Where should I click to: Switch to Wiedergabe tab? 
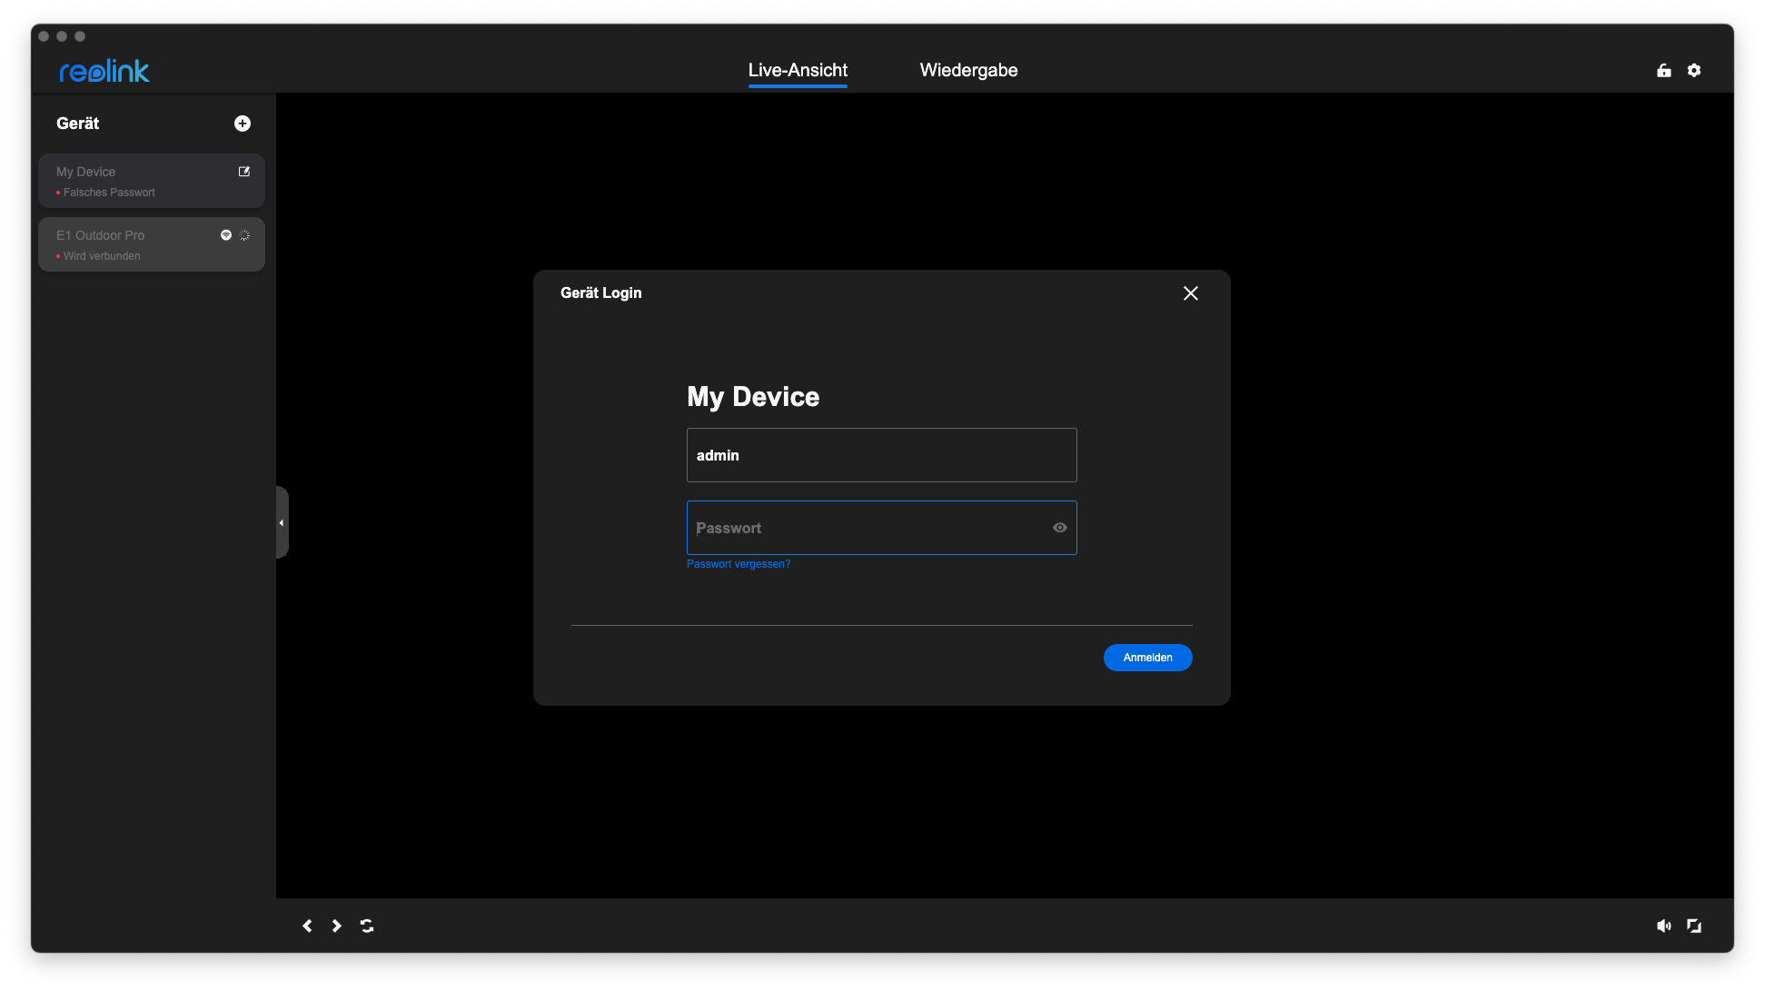coord(968,71)
